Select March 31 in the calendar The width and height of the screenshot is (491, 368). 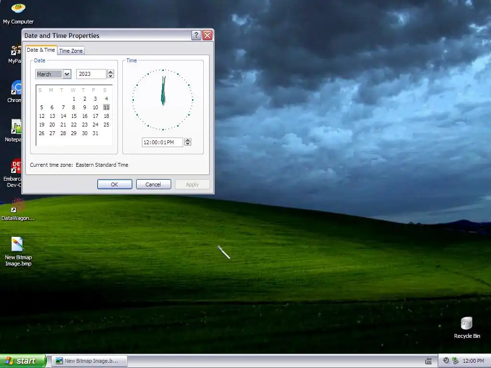95,133
